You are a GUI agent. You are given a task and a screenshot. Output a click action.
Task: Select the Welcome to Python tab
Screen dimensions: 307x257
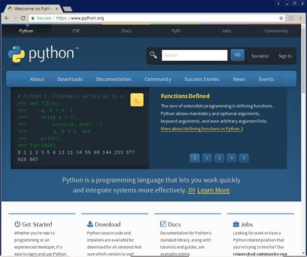pyautogui.click(x=32, y=8)
